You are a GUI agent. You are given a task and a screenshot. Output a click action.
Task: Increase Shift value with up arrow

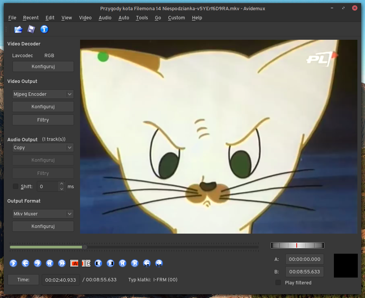click(x=62, y=184)
